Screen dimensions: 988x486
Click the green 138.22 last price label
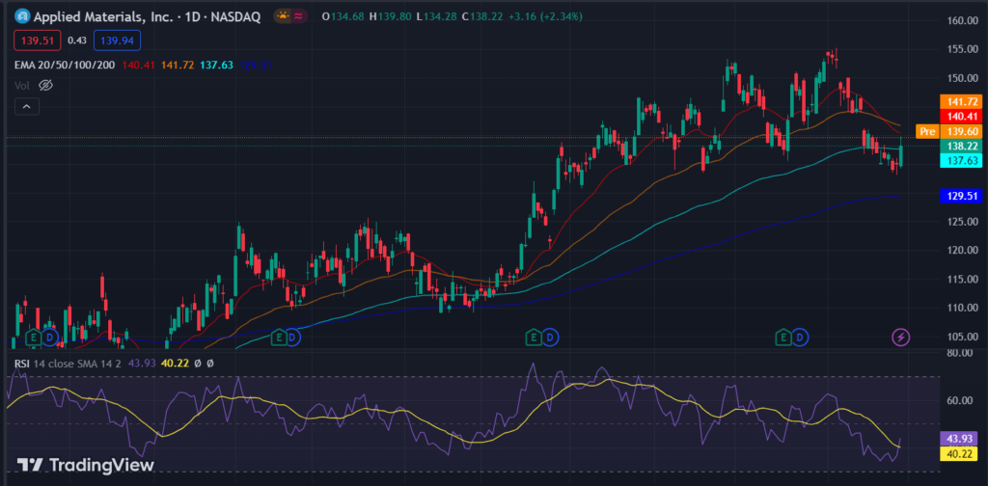(x=961, y=146)
